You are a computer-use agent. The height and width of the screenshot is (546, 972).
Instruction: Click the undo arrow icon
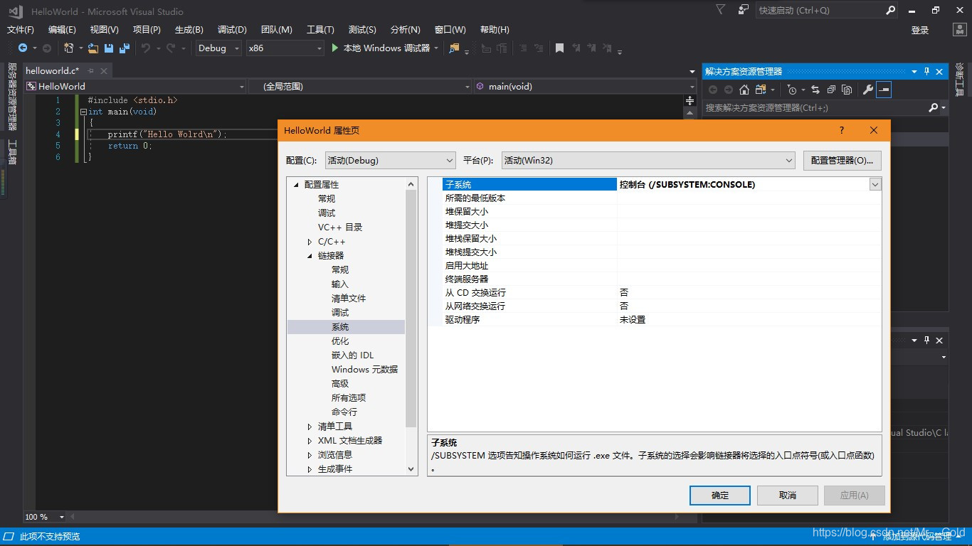(x=145, y=48)
